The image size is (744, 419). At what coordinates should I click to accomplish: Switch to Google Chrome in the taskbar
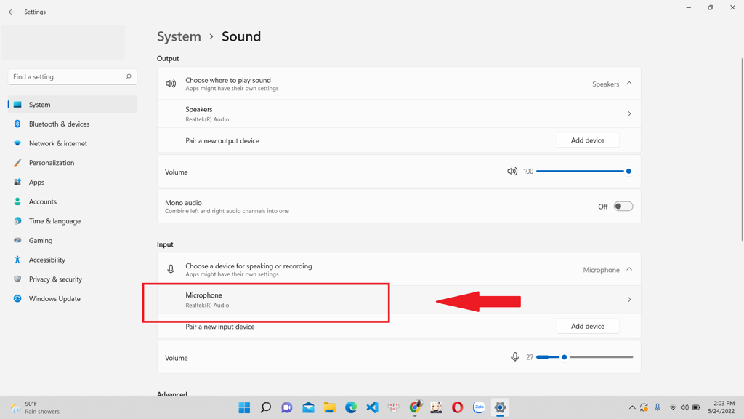(415, 407)
